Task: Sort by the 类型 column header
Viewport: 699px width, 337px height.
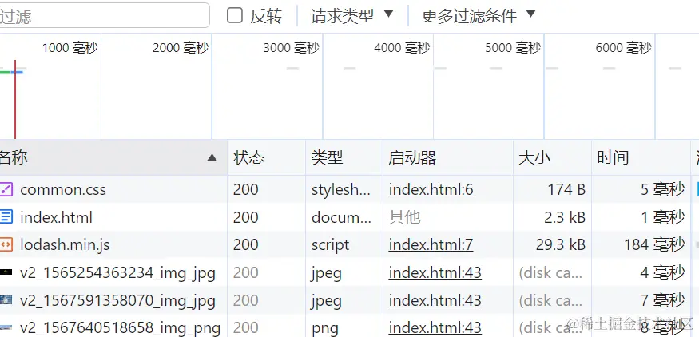Action: tap(344, 157)
